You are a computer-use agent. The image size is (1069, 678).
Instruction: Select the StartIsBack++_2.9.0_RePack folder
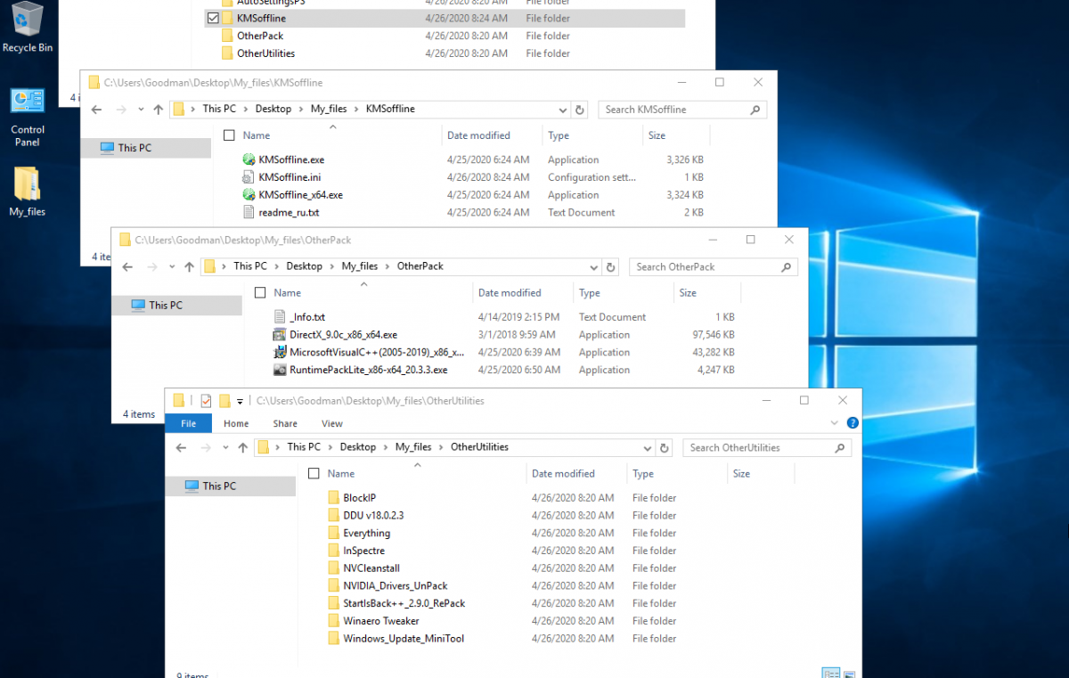[396, 603]
